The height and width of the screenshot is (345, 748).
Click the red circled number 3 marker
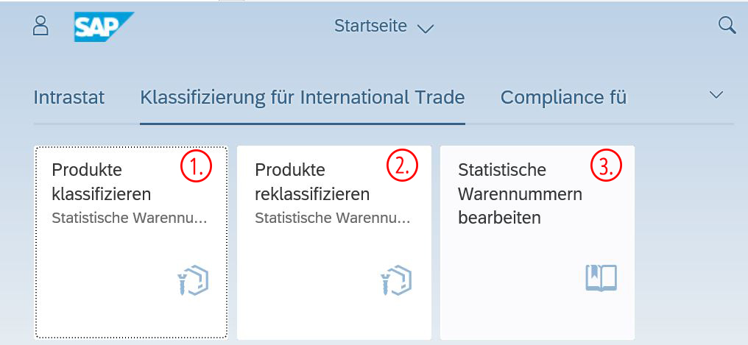[x=606, y=167]
